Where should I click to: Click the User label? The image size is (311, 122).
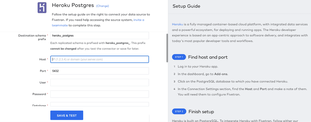[43, 82]
